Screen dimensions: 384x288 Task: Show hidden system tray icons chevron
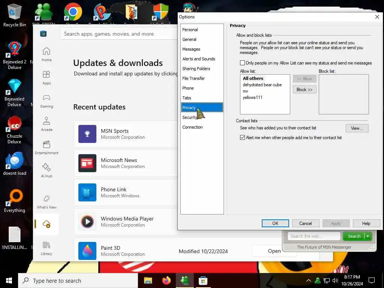click(x=309, y=280)
